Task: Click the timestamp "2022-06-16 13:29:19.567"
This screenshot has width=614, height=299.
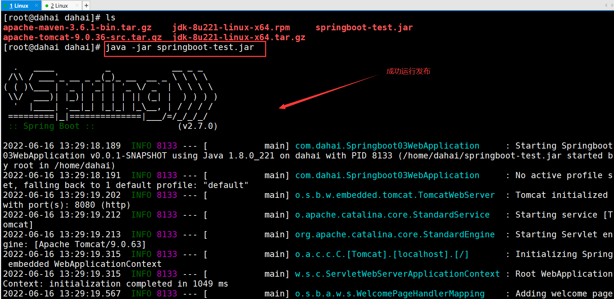Action: tap(62, 294)
